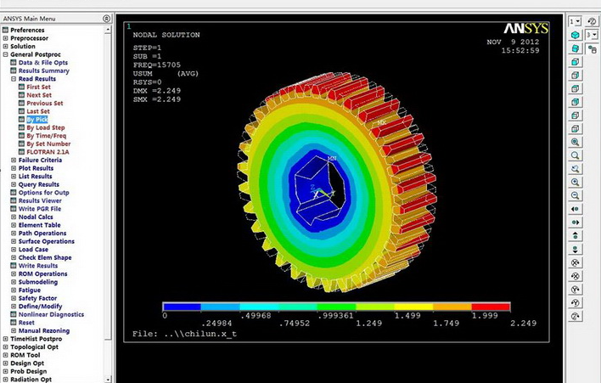The height and width of the screenshot is (383, 601).
Task: Select By Pick under Read Results
Action: click(37, 120)
